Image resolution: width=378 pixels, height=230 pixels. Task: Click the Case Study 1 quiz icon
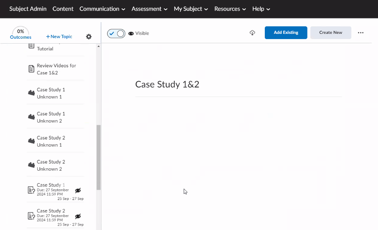click(x=31, y=190)
